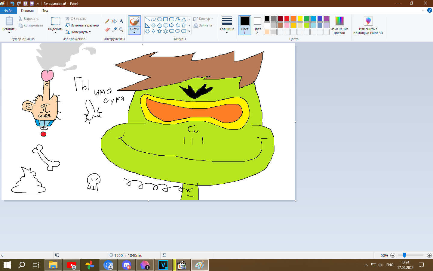Screen dimensions: 433x271
Task: Expand the Select (Выделить) dropdown arrow
Action: coord(56,32)
